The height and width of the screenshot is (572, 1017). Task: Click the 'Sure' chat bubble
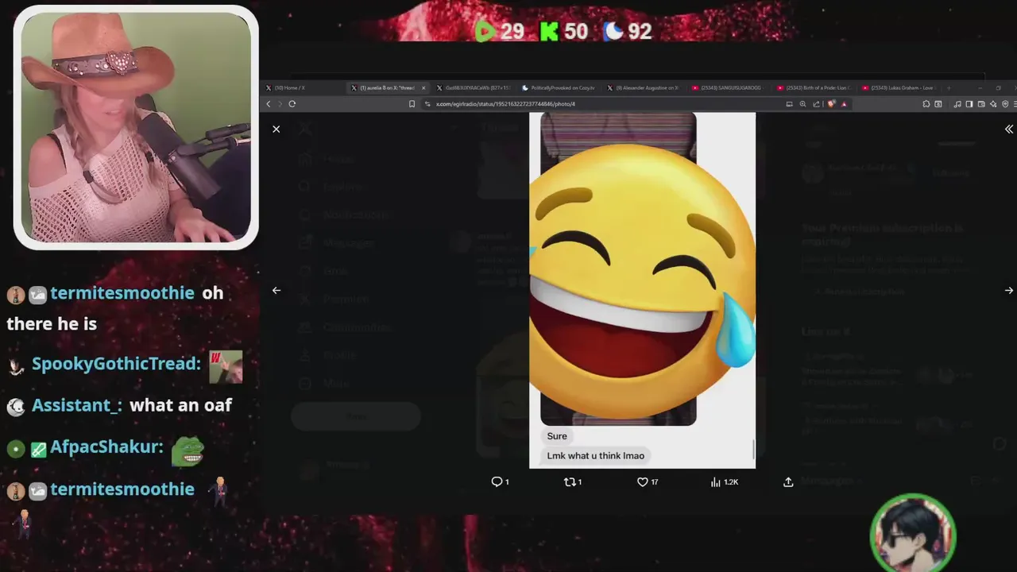(557, 436)
